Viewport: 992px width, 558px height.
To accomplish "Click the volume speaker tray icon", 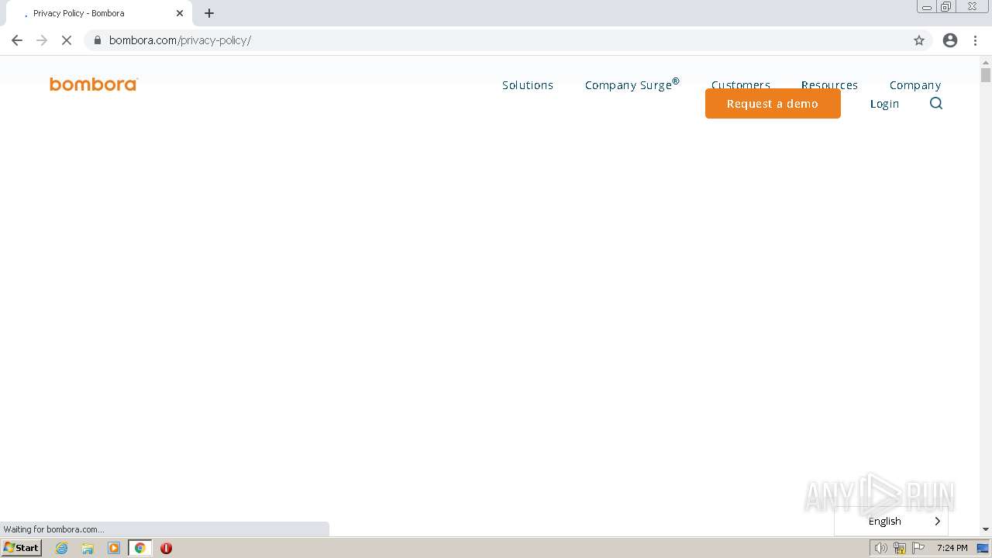I will [880, 548].
